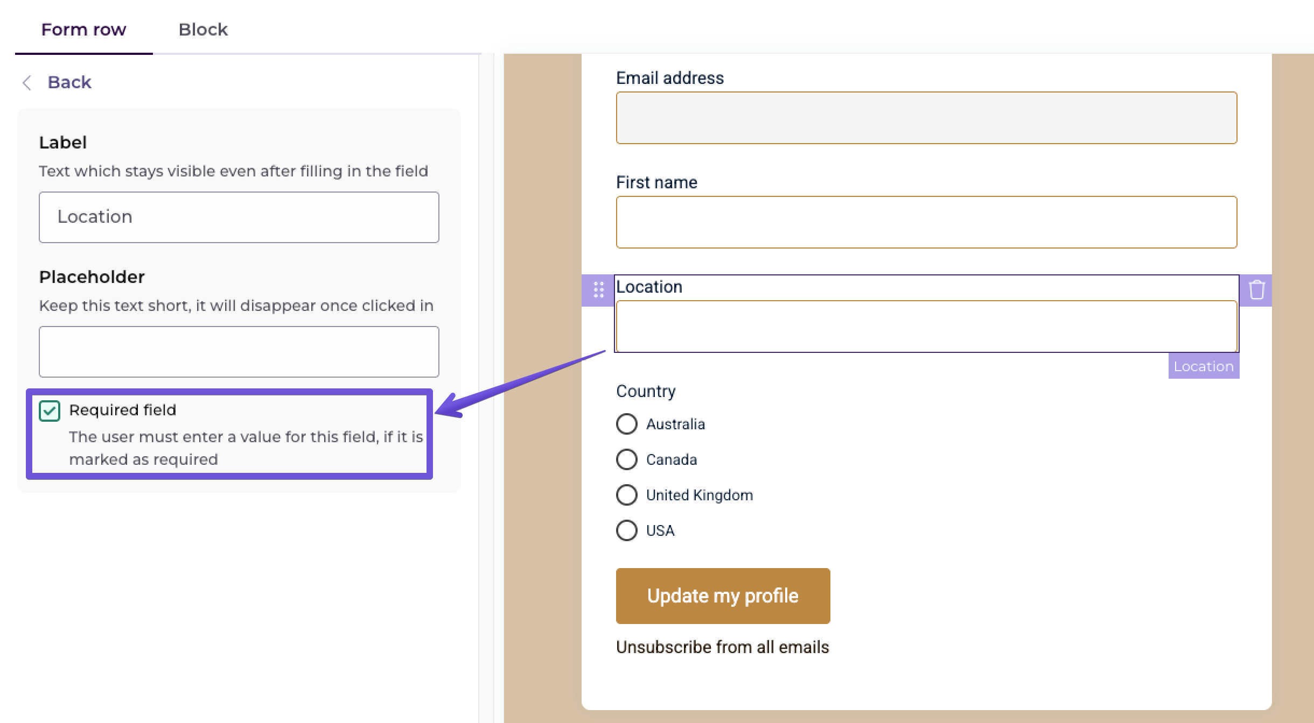Choose United Kingdom as country
This screenshot has width=1314, height=723.
[626, 495]
